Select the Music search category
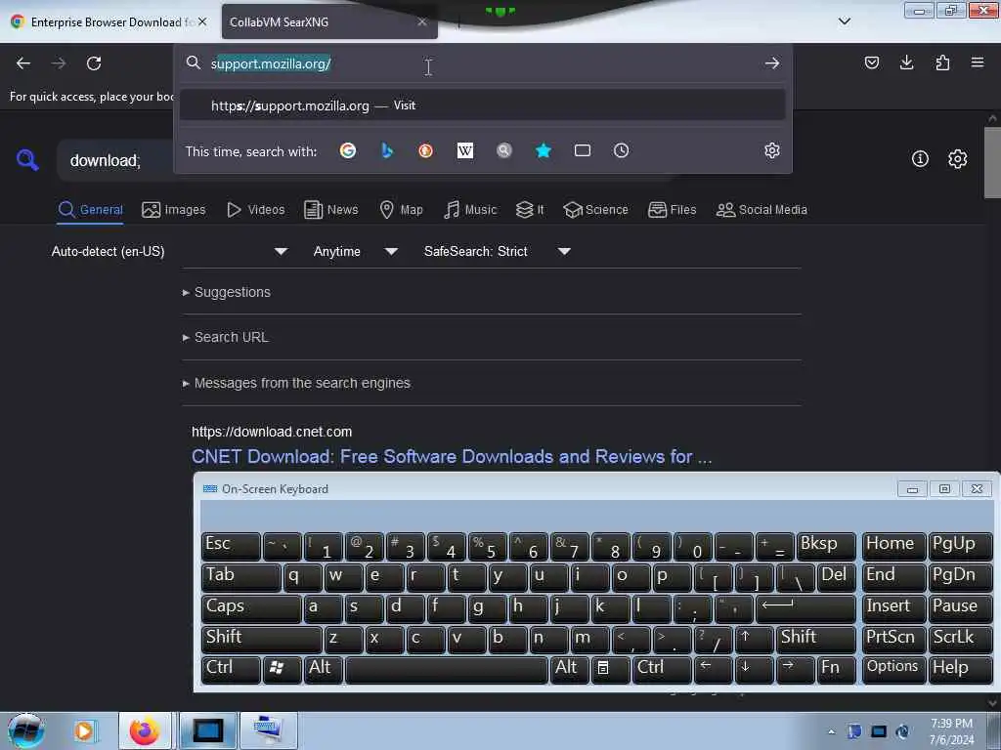Viewport: 1001px width, 750px height. tap(470, 210)
